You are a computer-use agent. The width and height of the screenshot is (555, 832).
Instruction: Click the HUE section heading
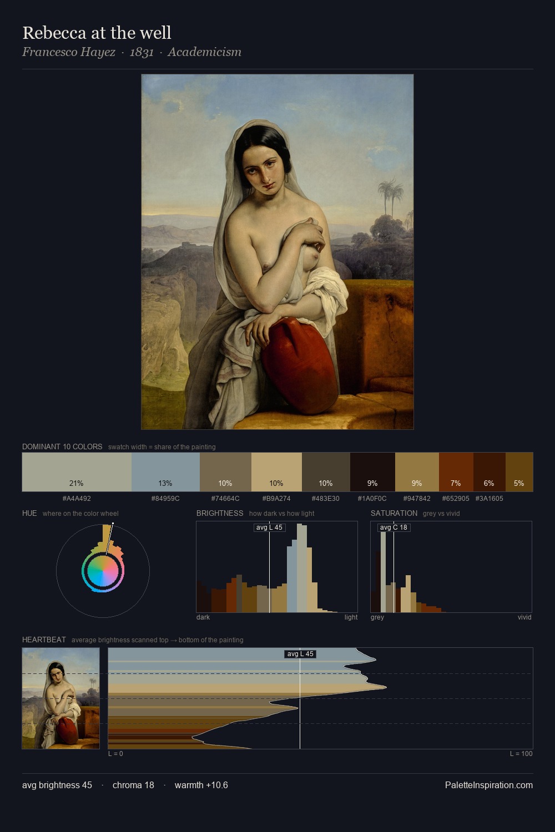29,513
